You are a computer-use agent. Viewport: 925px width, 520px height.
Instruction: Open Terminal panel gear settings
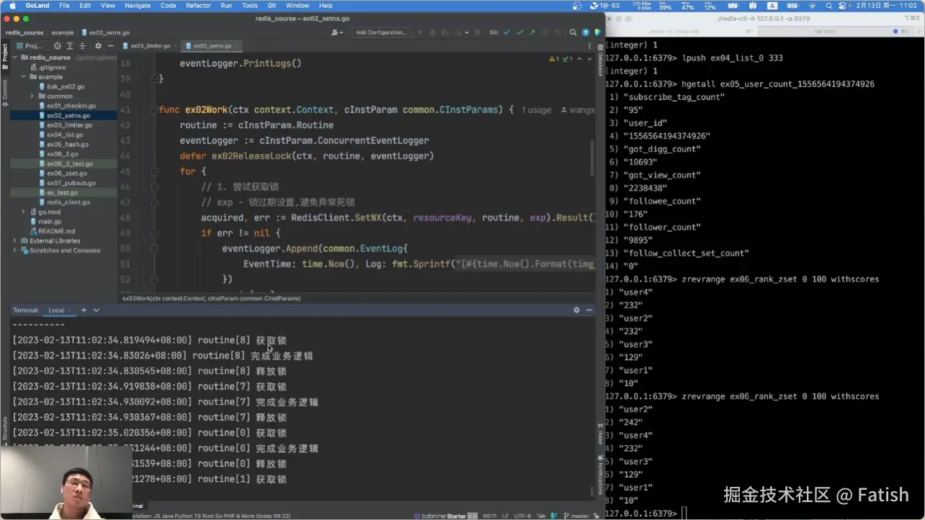(x=576, y=310)
